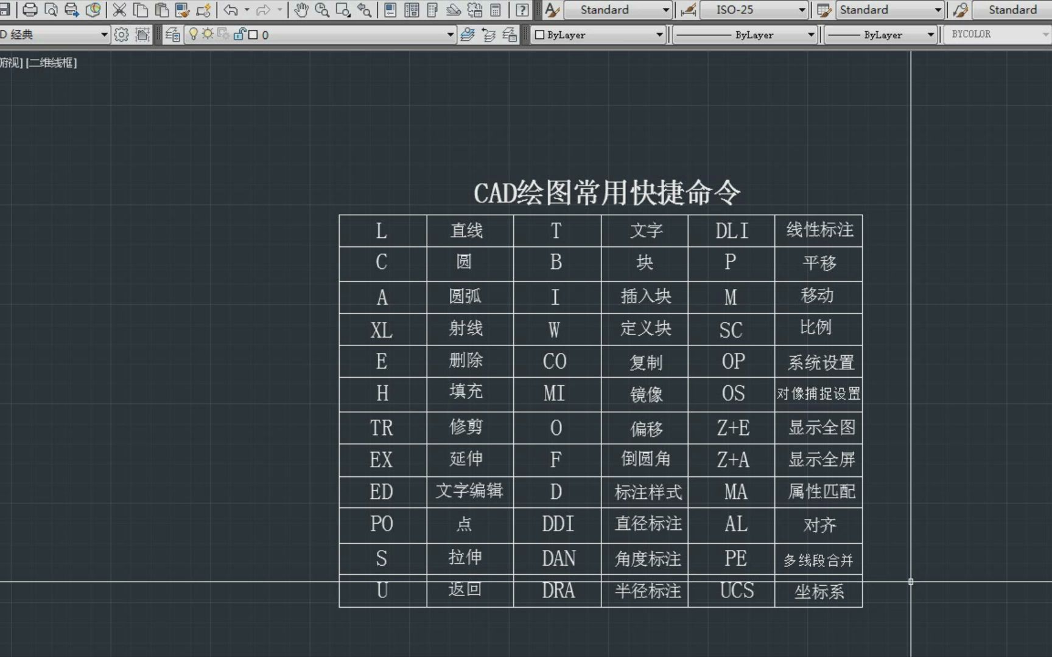Toggle layer 0 on/off lightbulb
The height and width of the screenshot is (657, 1052).
coord(194,34)
